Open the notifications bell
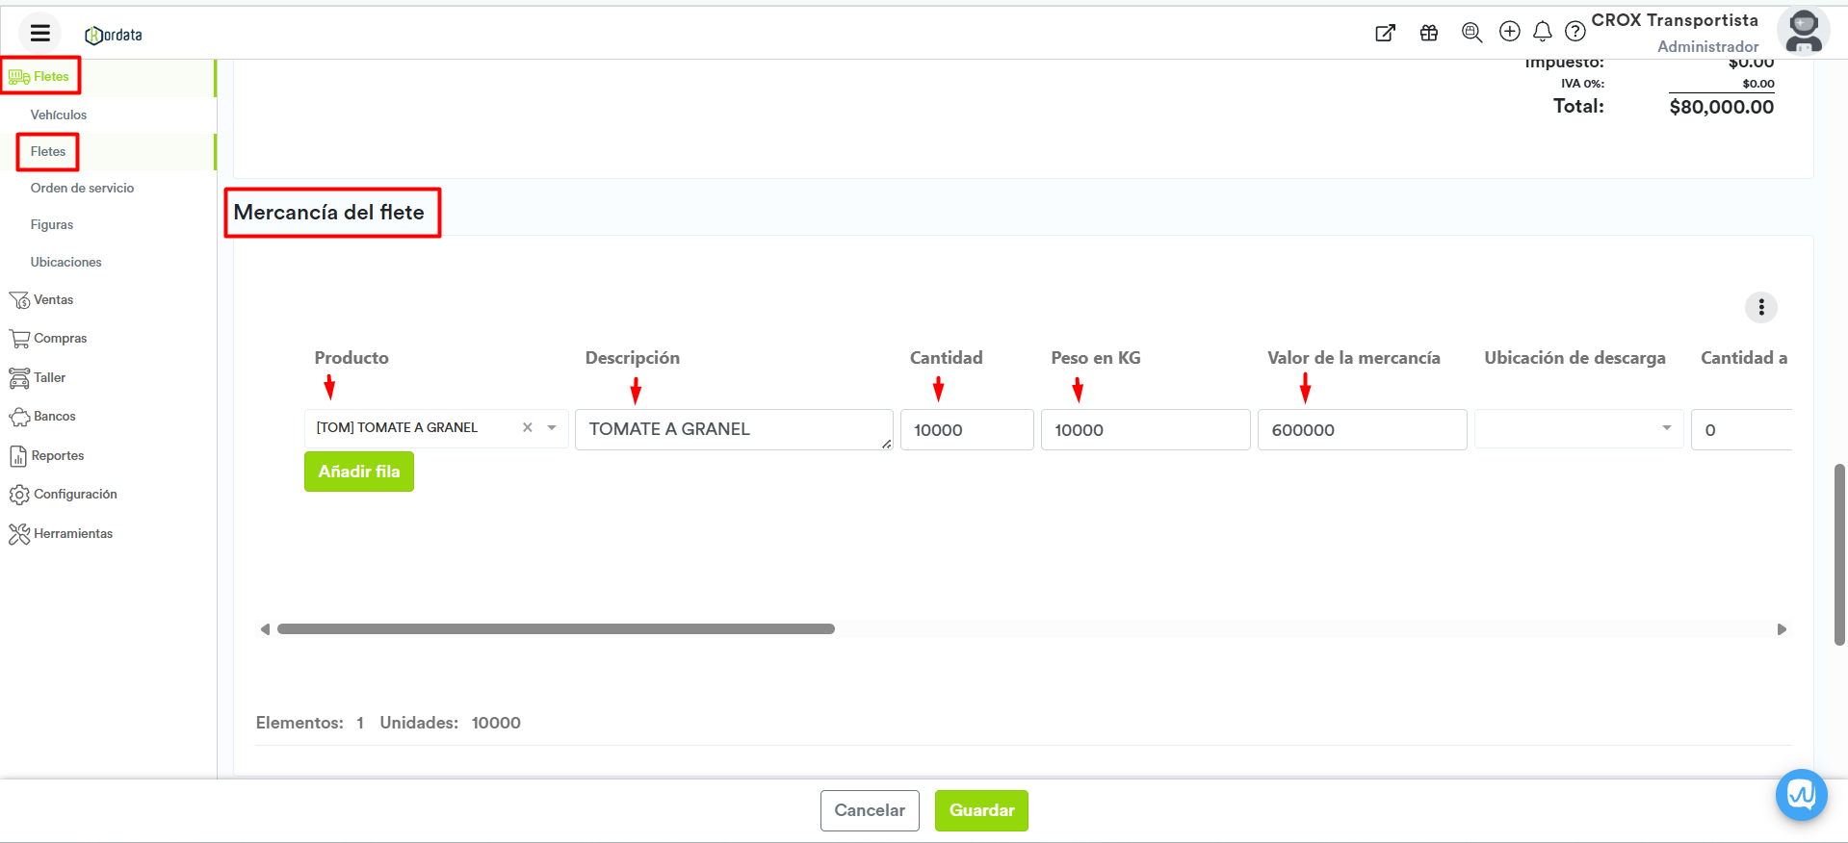The height and width of the screenshot is (843, 1848). pyautogui.click(x=1542, y=32)
